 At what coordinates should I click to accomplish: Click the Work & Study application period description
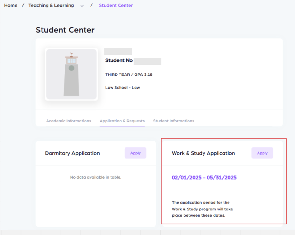(202, 209)
